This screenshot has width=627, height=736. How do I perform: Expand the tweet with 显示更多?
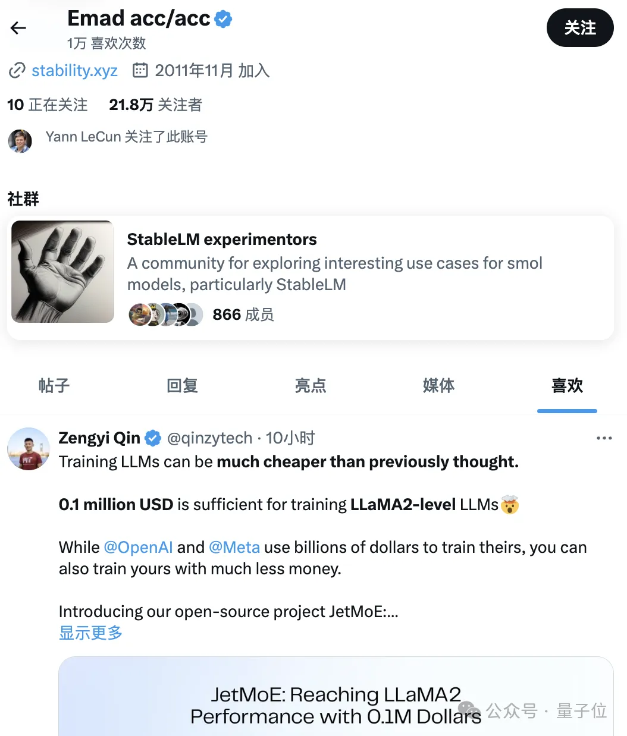90,633
